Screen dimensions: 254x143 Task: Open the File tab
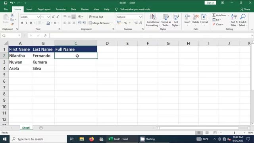point(6,10)
